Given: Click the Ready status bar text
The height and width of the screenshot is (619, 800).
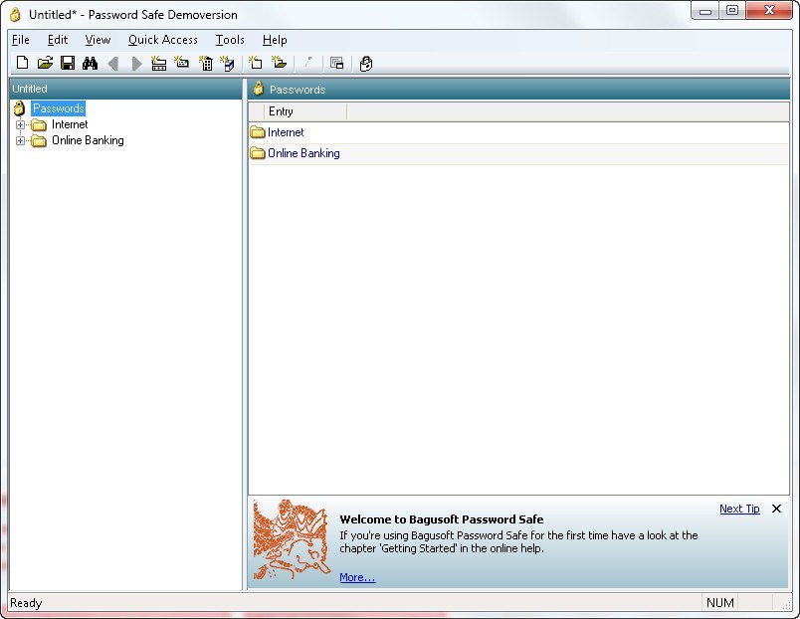Looking at the screenshot, I should [26, 603].
